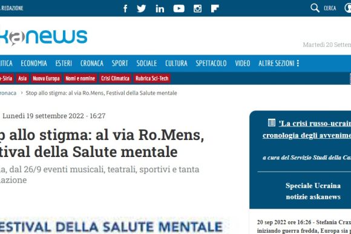351x234 pixels.
Task: Click the CERCA search label
Action: (x=330, y=8)
